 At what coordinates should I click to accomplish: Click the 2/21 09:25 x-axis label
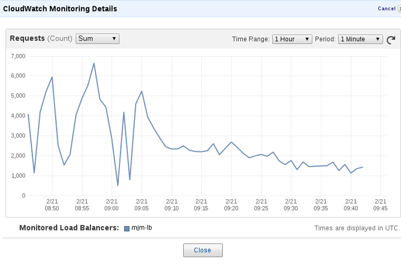261,205
